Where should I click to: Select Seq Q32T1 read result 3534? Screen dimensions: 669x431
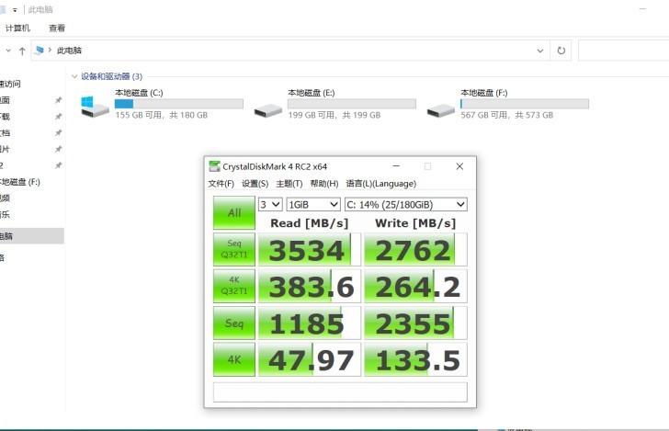[x=310, y=250]
